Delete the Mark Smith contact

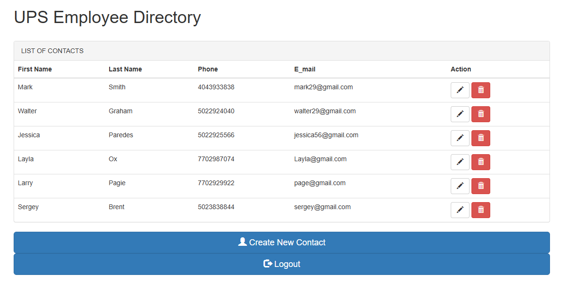pyautogui.click(x=480, y=90)
